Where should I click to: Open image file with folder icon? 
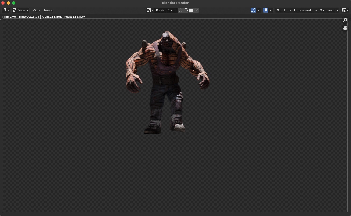[191, 10]
